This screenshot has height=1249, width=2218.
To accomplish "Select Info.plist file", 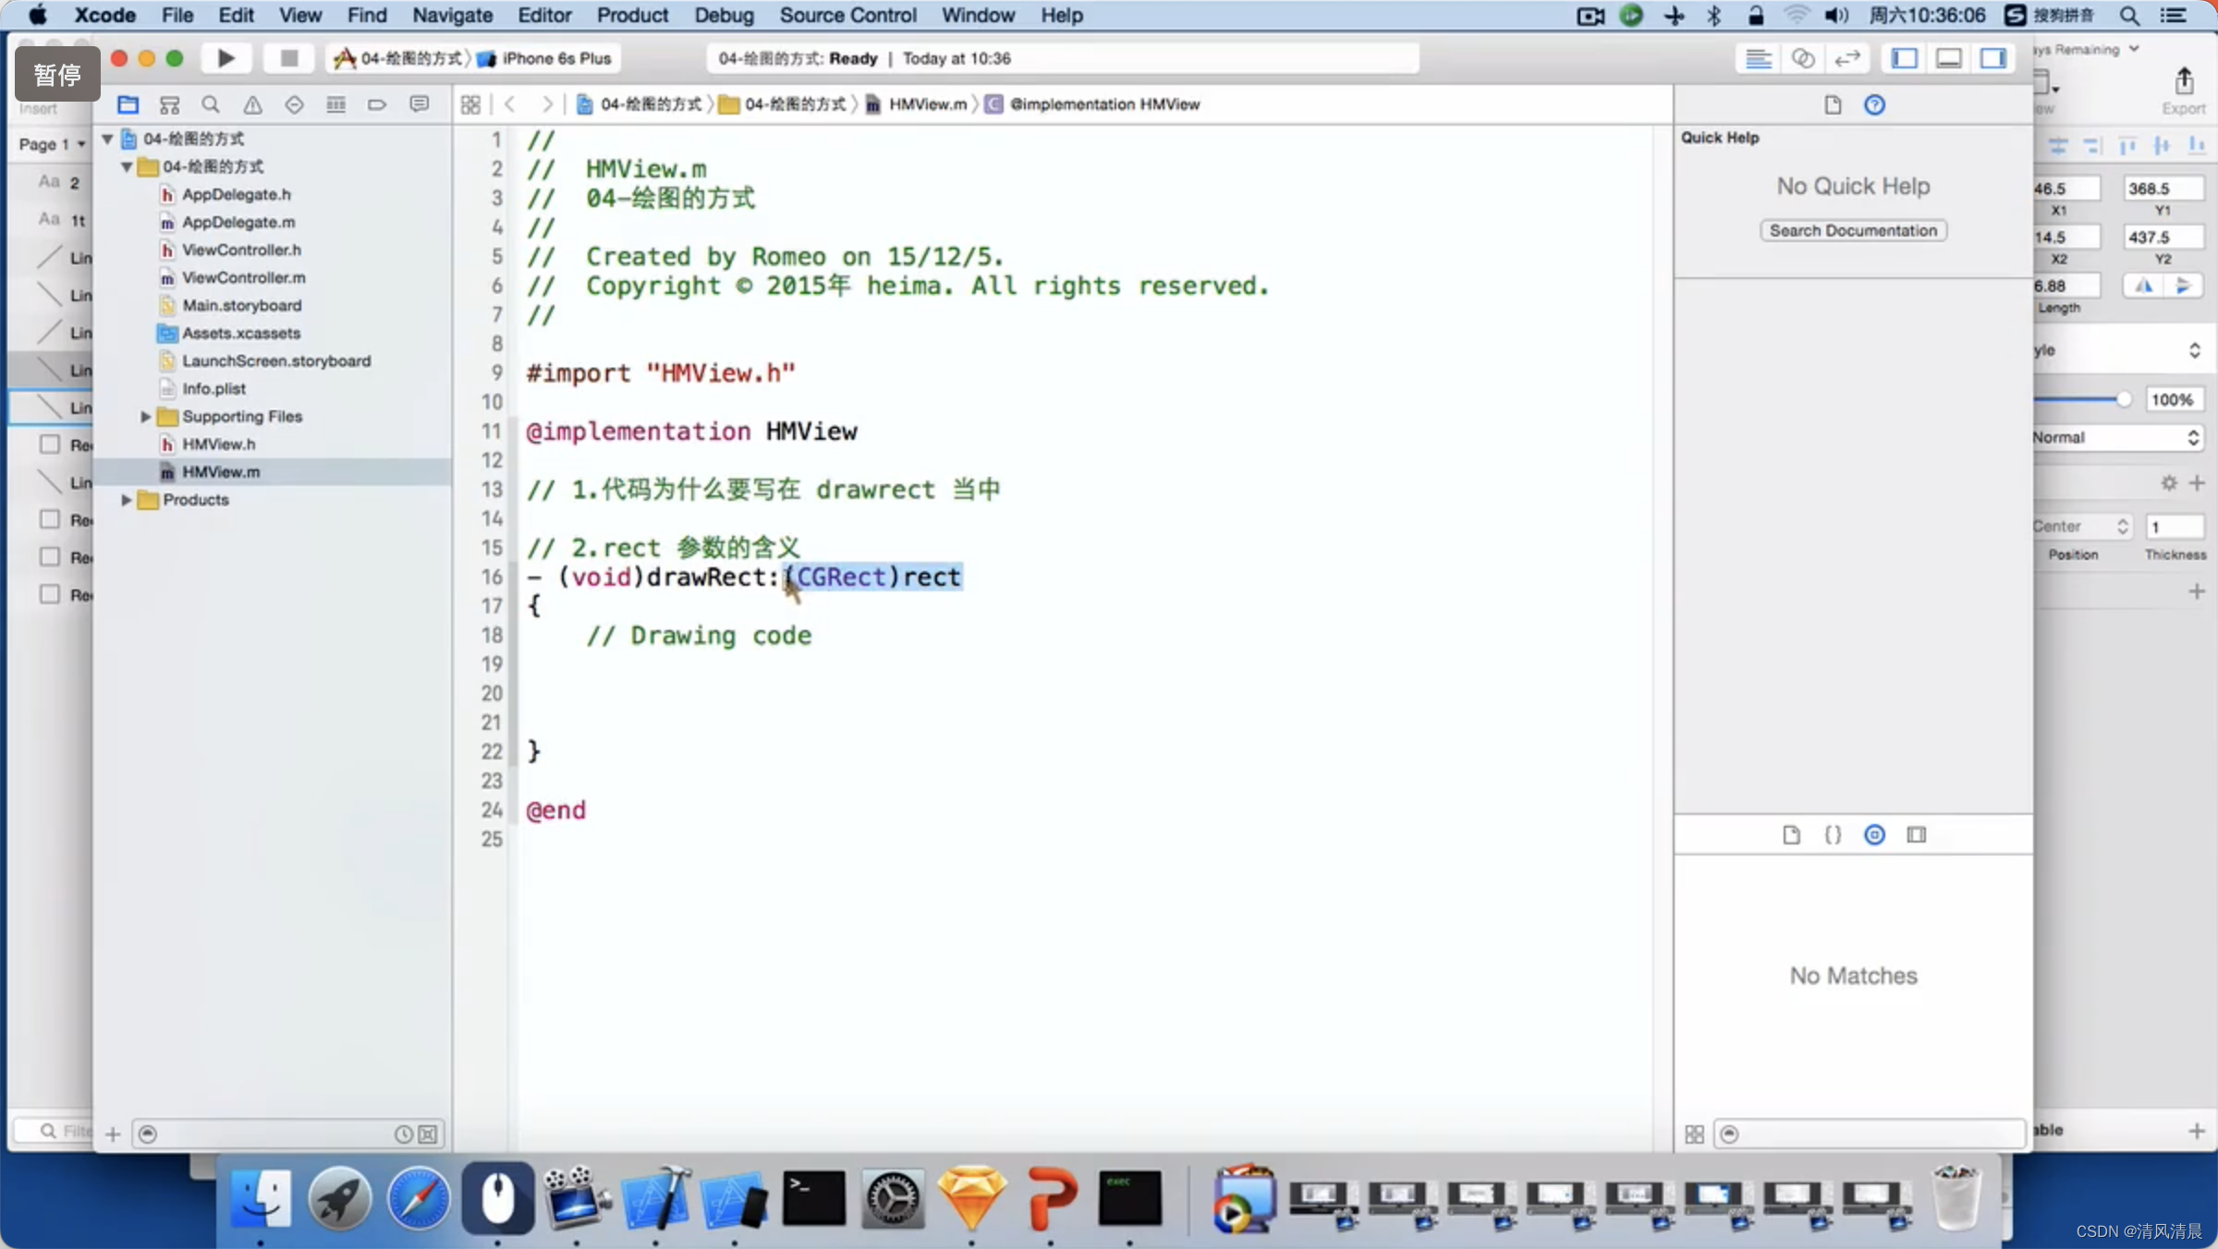I will [x=213, y=388].
